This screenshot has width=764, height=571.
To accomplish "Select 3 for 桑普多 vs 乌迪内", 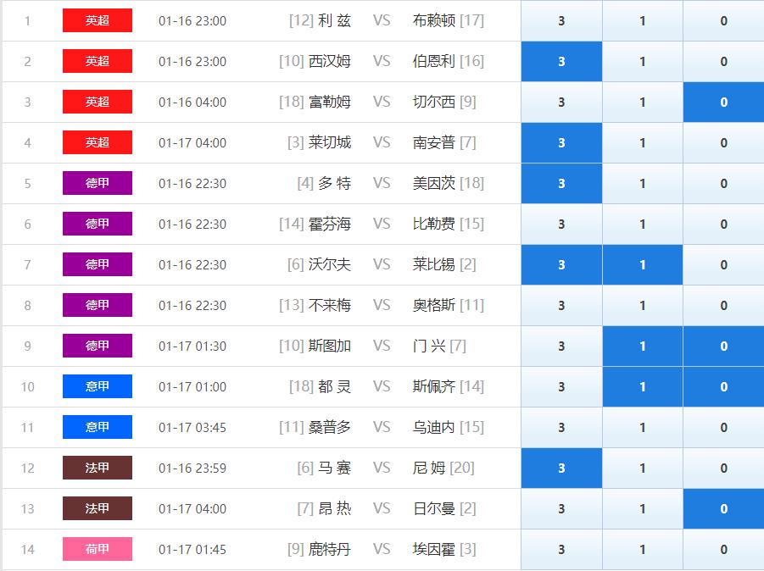I will coord(561,427).
